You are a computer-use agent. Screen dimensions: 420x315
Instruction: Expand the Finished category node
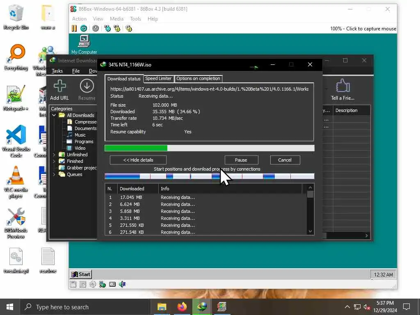(x=54, y=161)
